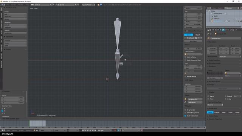242x136 pixels.
Task: Click the scene browse icon beside Scene field
Action: pos(57,5)
